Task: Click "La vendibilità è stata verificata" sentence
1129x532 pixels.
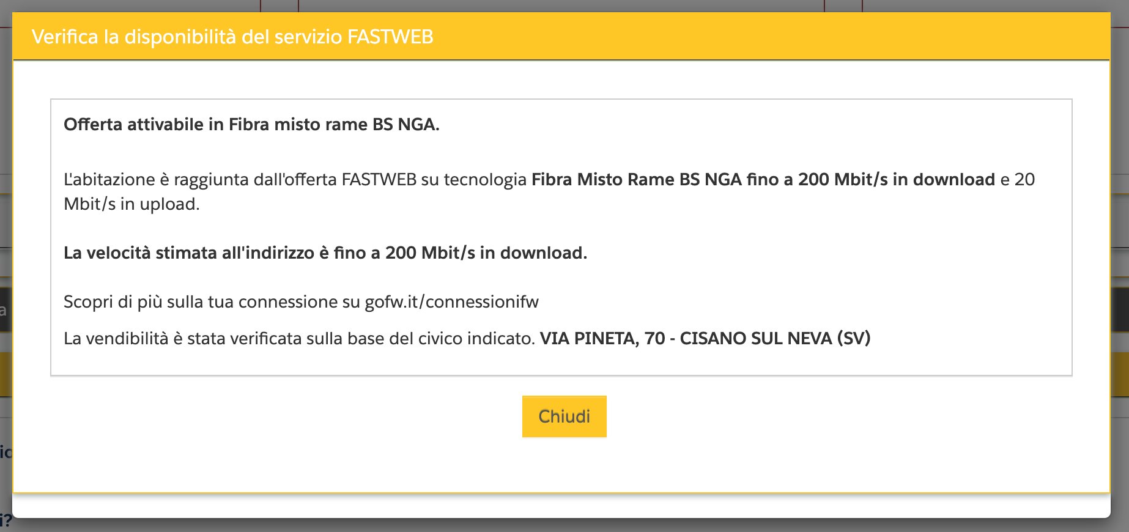Action: 300,338
